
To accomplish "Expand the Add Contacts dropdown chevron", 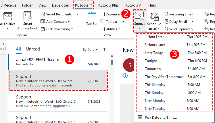I will tap(69, 21).
